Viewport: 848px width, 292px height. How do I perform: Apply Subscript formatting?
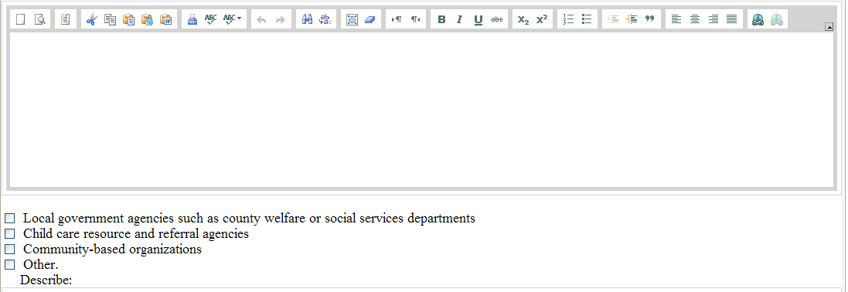(523, 19)
